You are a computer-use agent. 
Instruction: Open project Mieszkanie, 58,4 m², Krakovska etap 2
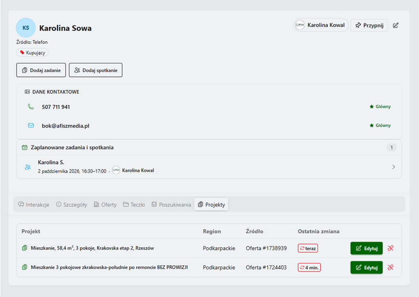tap(92, 248)
